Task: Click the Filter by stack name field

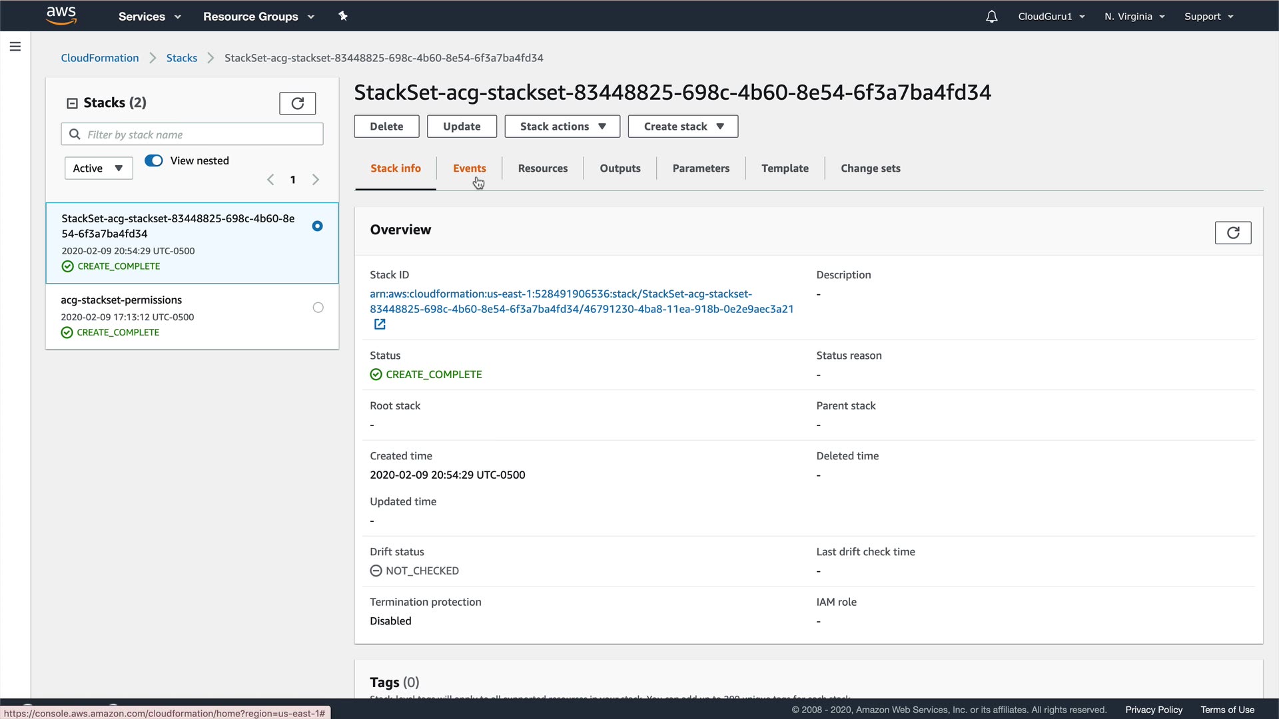Action: (200, 134)
